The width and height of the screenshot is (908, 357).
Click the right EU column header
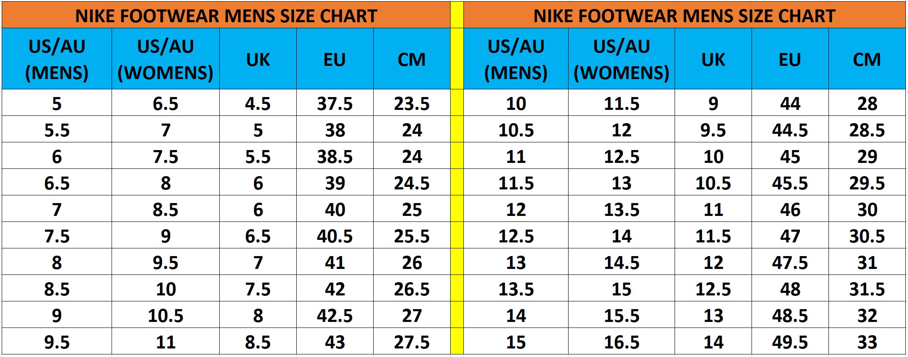pos(790,59)
